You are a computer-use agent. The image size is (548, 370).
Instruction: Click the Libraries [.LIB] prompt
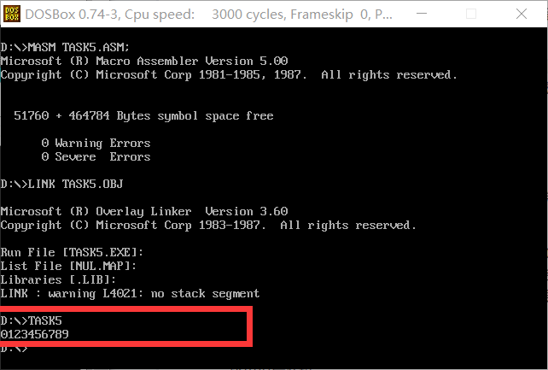click(x=58, y=279)
